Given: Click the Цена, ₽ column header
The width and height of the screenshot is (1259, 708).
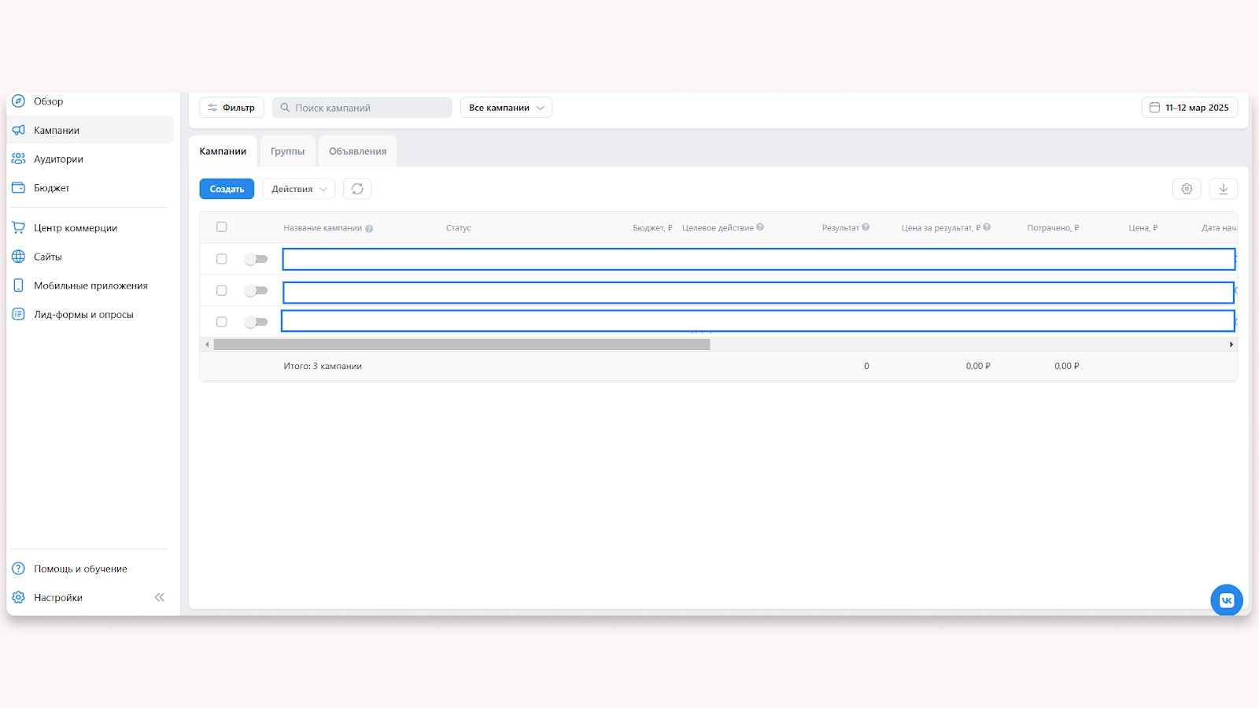Looking at the screenshot, I should 1143,228.
